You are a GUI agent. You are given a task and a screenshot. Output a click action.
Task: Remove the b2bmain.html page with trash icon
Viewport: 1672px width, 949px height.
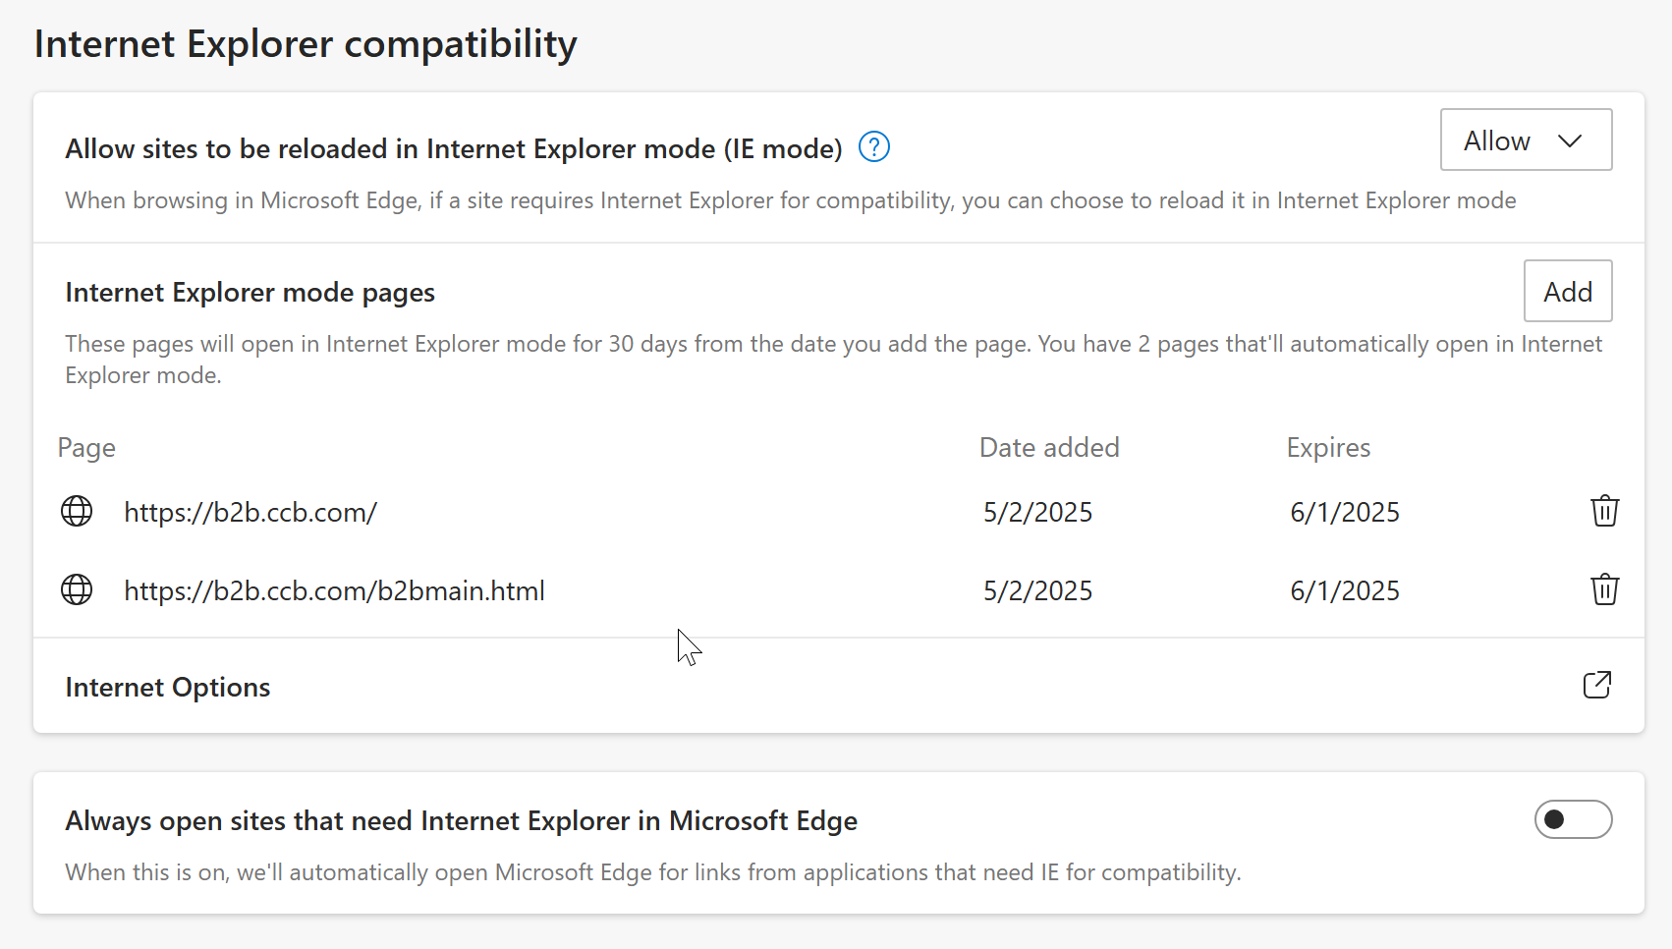(1604, 589)
